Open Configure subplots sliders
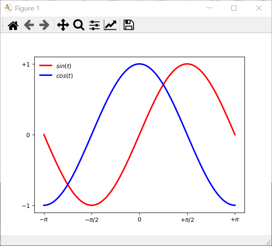Viewport: 272px width, 246px height. (x=94, y=25)
